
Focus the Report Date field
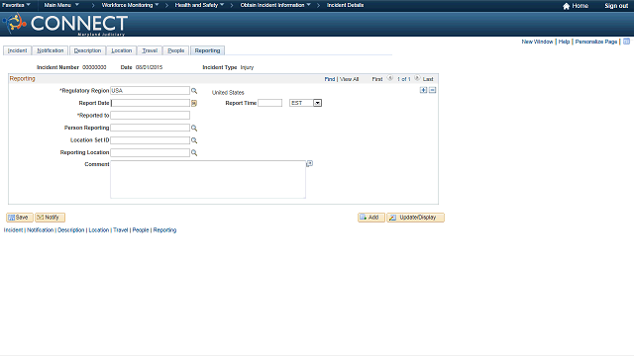coord(150,103)
